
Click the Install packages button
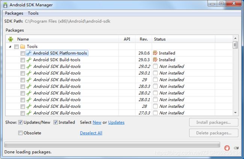214,123
